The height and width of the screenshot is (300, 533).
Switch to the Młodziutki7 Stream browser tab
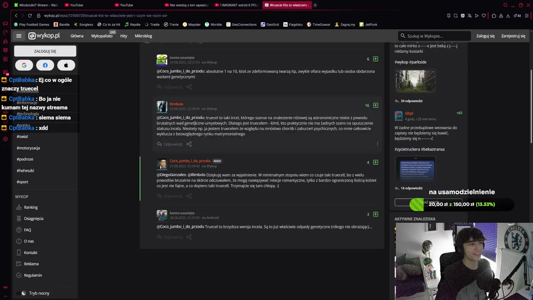point(37,5)
